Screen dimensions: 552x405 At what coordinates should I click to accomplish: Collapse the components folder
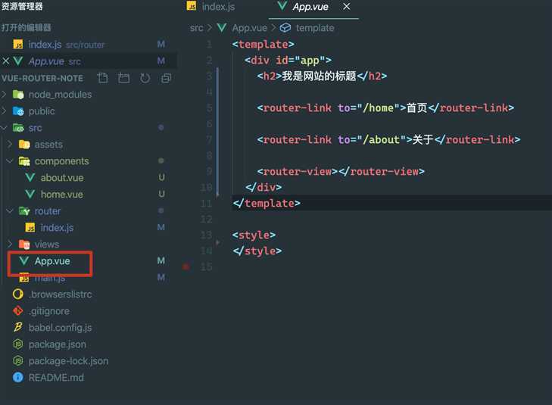coord(9,161)
